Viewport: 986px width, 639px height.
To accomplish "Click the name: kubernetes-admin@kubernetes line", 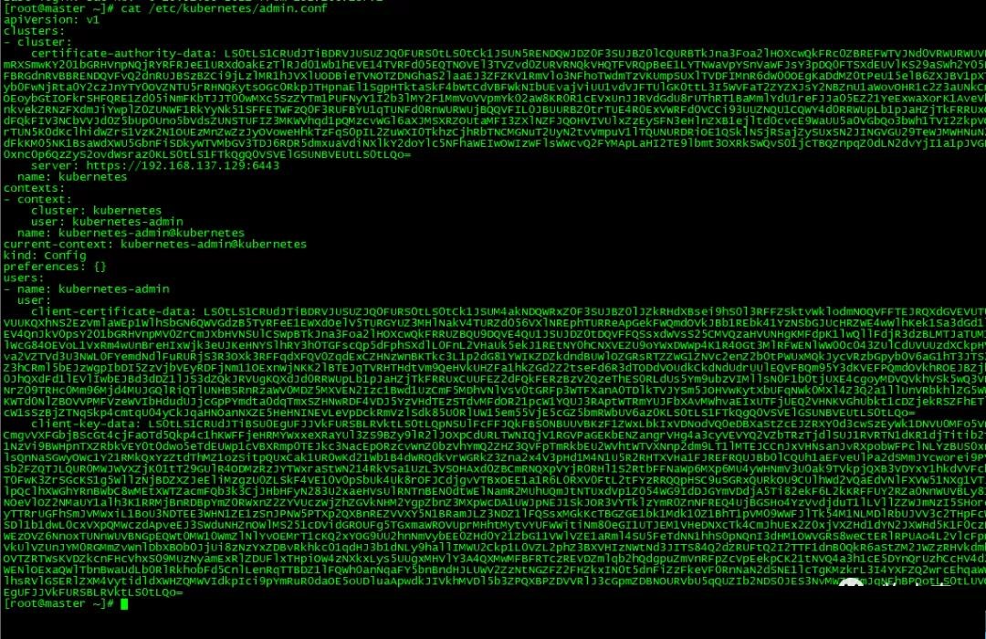I will coord(131,233).
